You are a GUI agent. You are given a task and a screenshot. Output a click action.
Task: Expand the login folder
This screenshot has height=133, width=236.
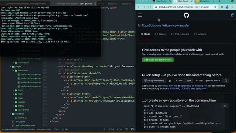[13, 94]
